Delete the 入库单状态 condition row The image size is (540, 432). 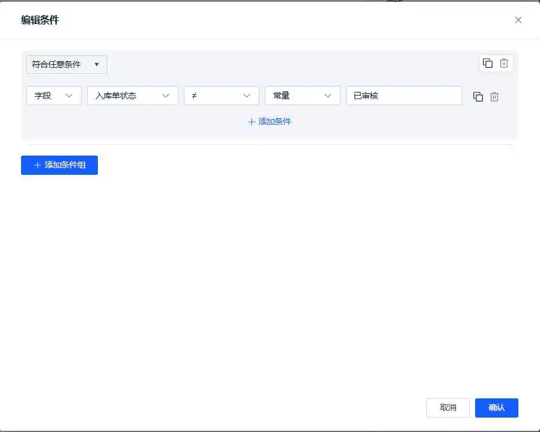(x=494, y=96)
